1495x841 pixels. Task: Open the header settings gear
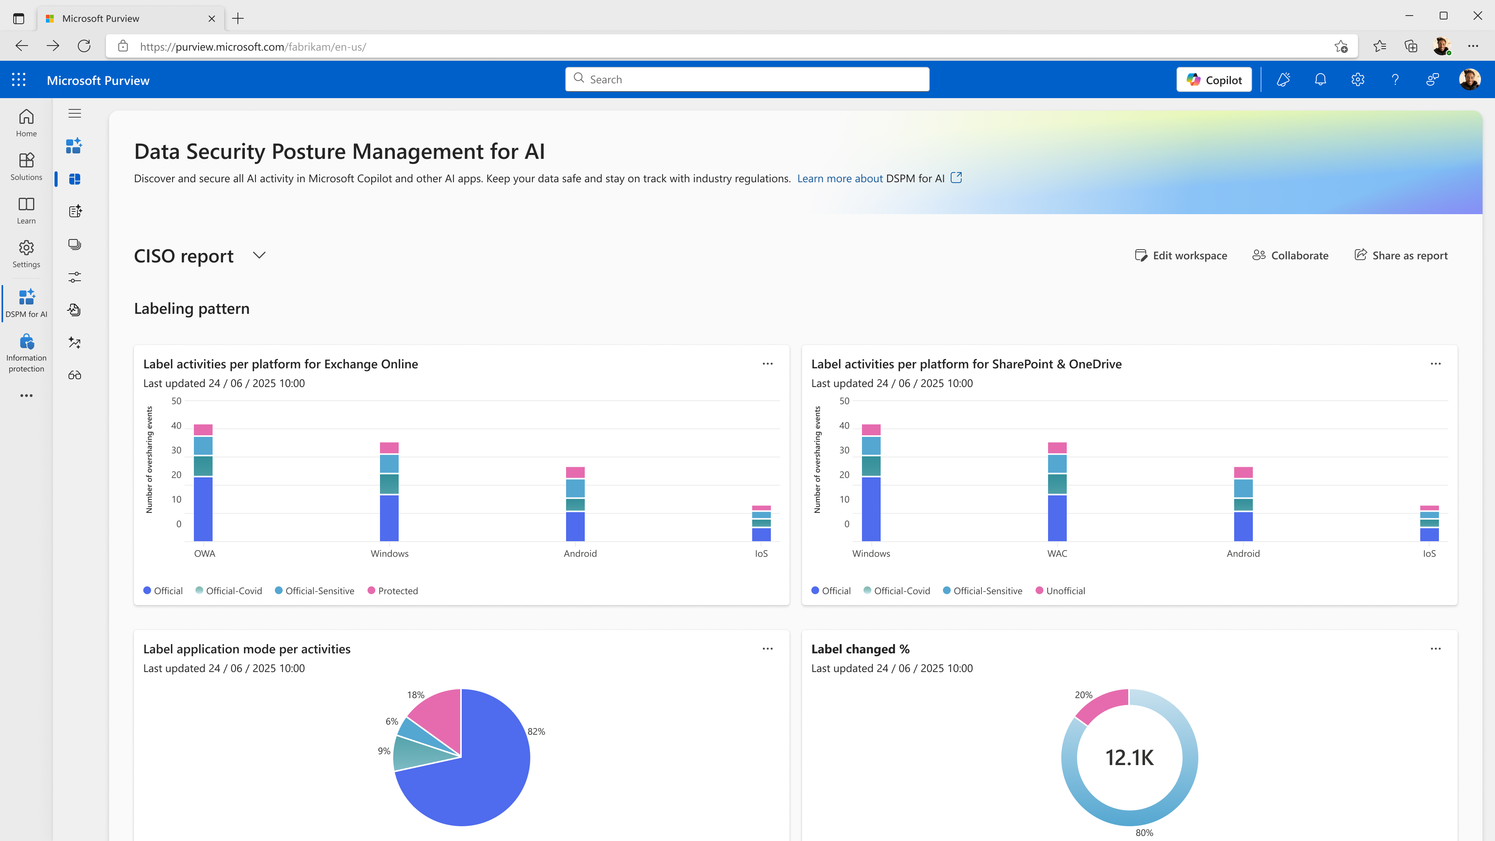pyautogui.click(x=1358, y=79)
